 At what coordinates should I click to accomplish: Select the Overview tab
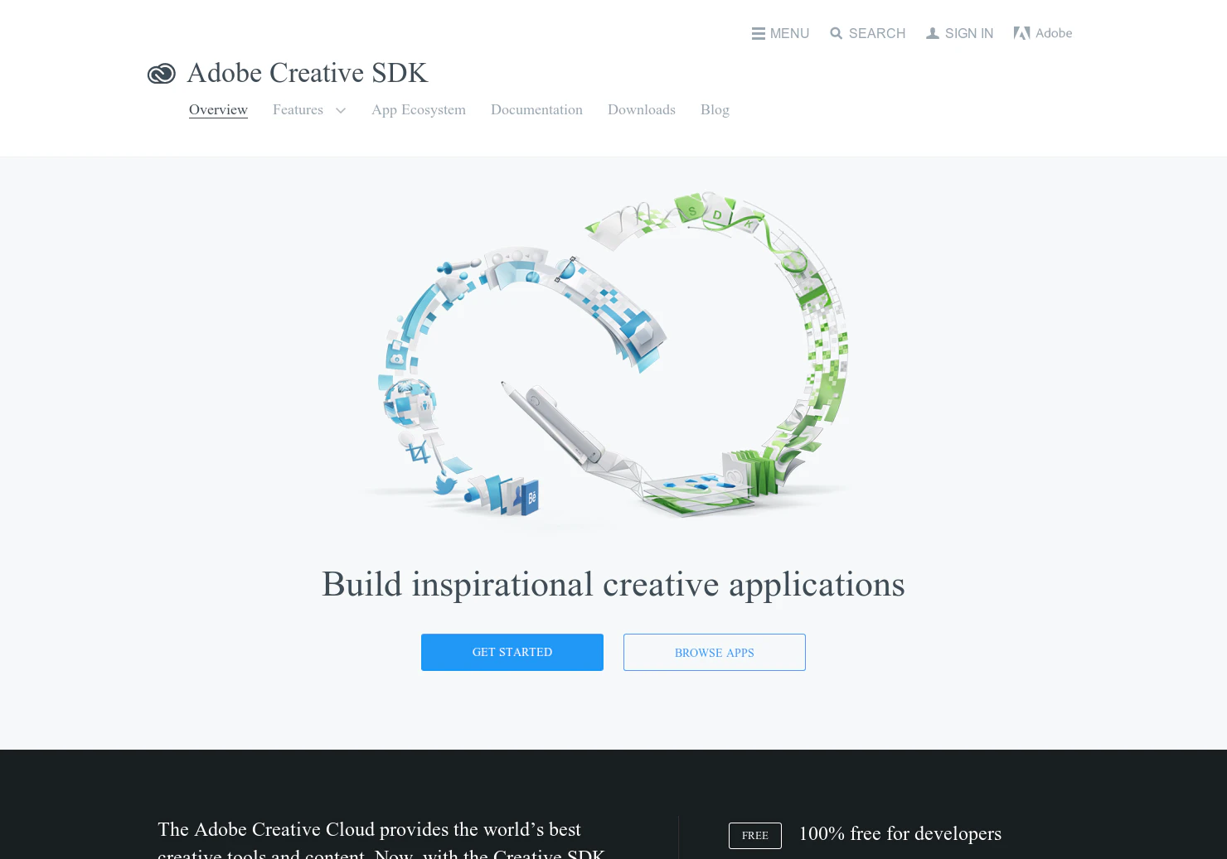click(218, 110)
